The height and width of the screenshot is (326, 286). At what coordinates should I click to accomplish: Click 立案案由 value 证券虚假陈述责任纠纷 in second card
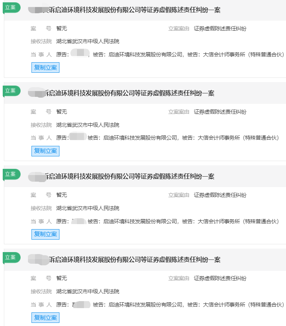click(220, 112)
